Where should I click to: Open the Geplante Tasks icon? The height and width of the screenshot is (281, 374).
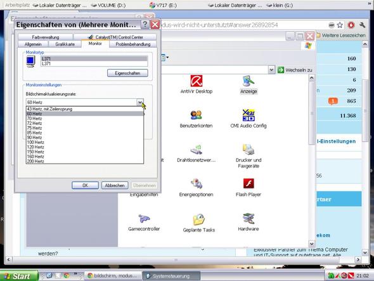coord(198,223)
